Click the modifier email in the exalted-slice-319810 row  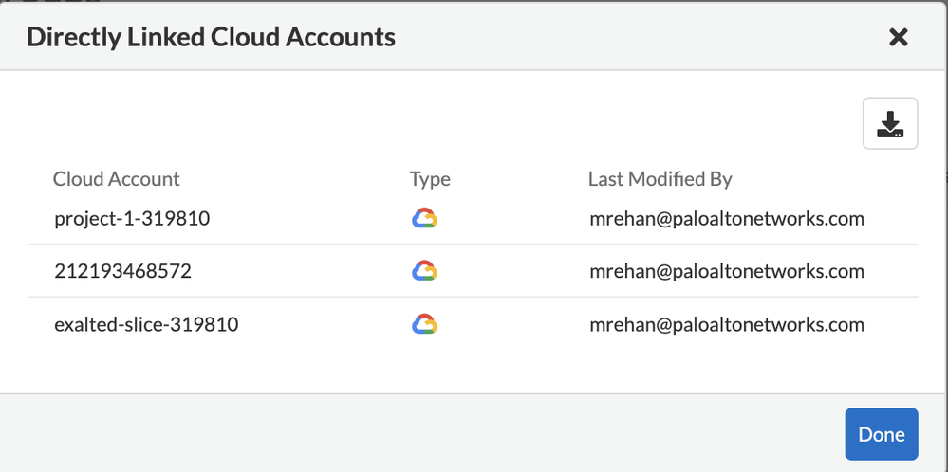click(x=726, y=325)
